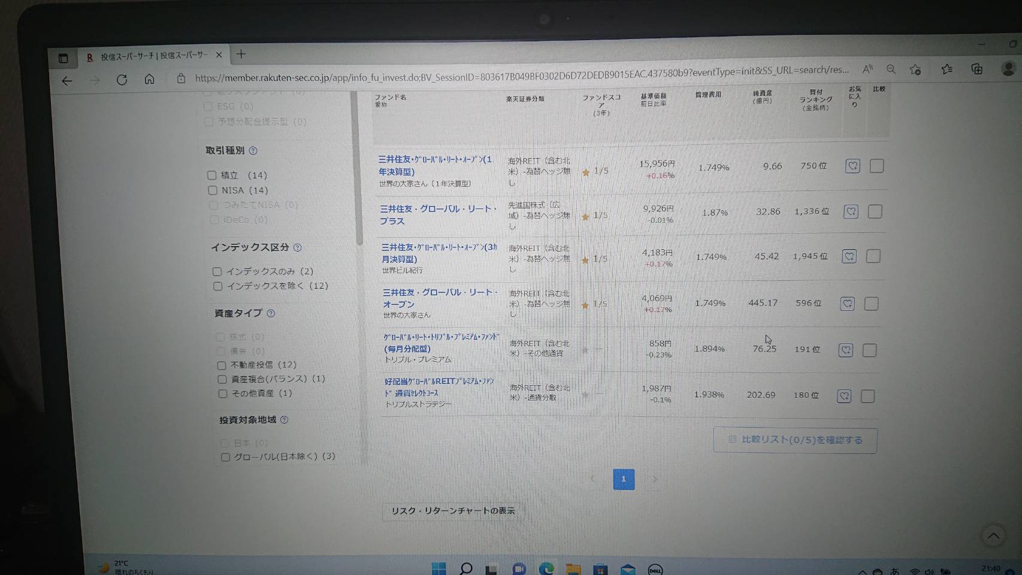Check the NISA (14) filter

point(212,190)
